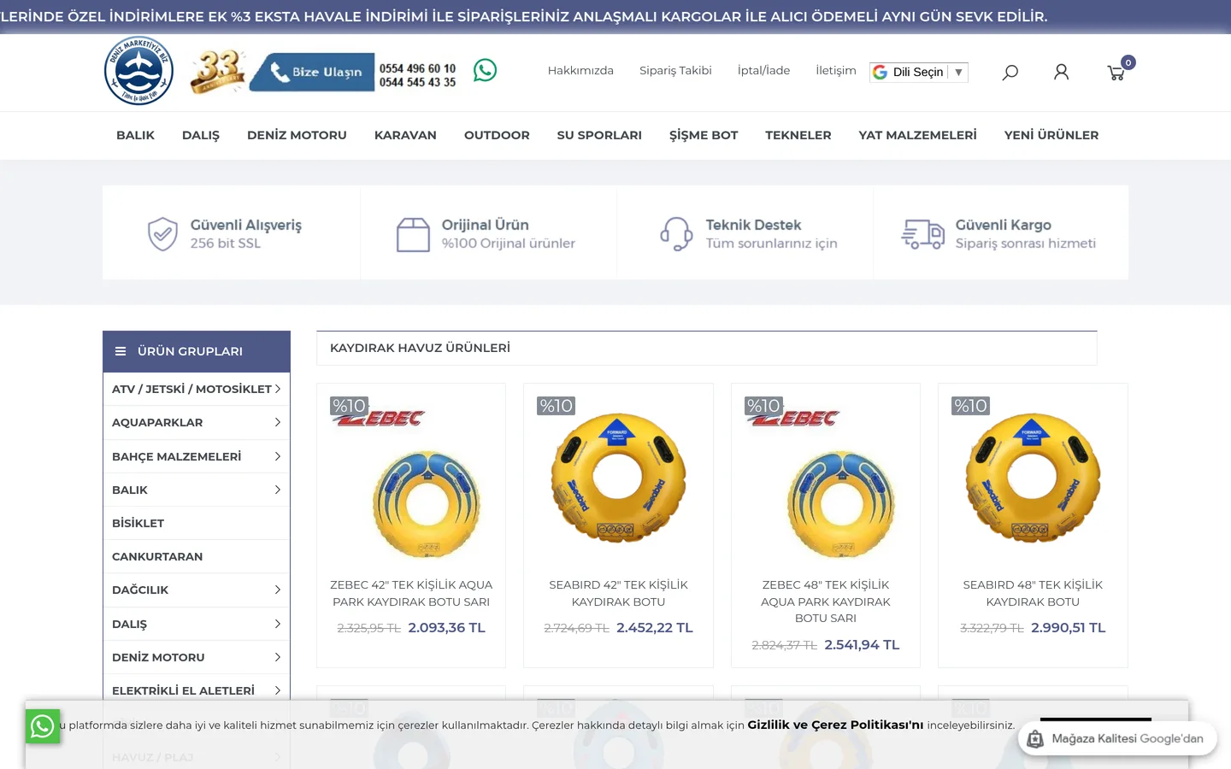Open the search magnifier icon
The height and width of the screenshot is (769, 1231).
[1010, 73]
